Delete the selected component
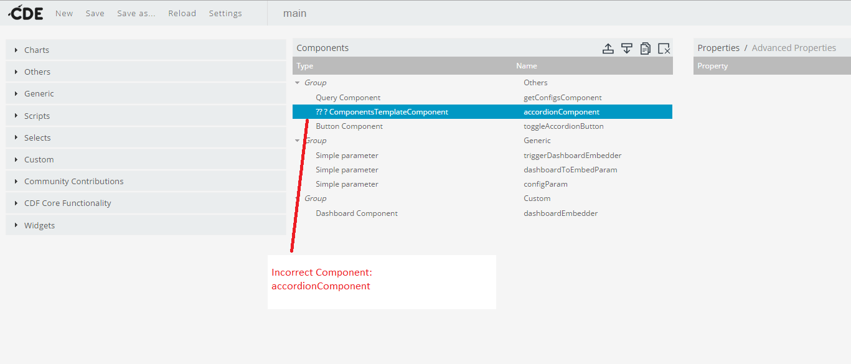Image resolution: width=851 pixels, height=364 pixels. tap(664, 48)
